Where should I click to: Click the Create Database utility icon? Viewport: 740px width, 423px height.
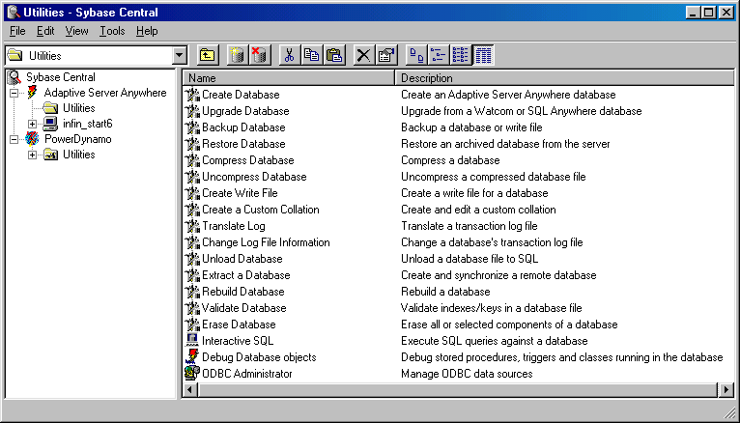192,95
